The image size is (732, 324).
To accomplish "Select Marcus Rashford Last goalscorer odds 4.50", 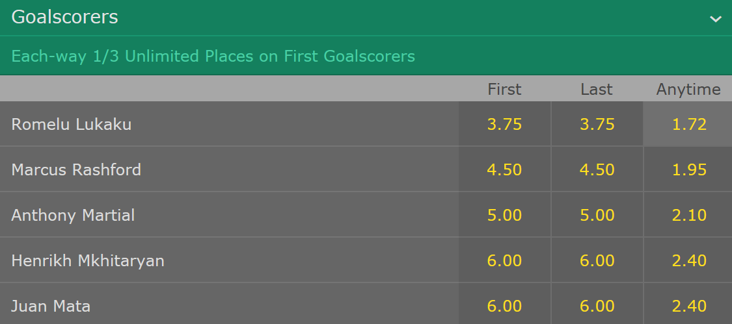I will pos(597,169).
